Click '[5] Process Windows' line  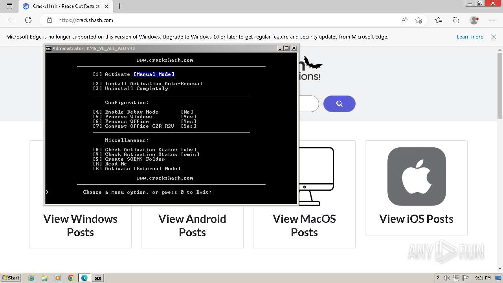(x=145, y=117)
